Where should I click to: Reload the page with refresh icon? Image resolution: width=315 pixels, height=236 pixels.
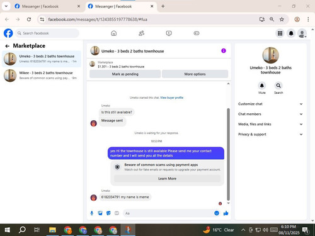(x=29, y=20)
